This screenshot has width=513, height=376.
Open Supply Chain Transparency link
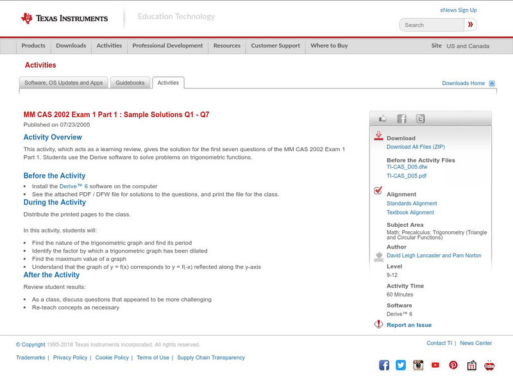click(211, 357)
